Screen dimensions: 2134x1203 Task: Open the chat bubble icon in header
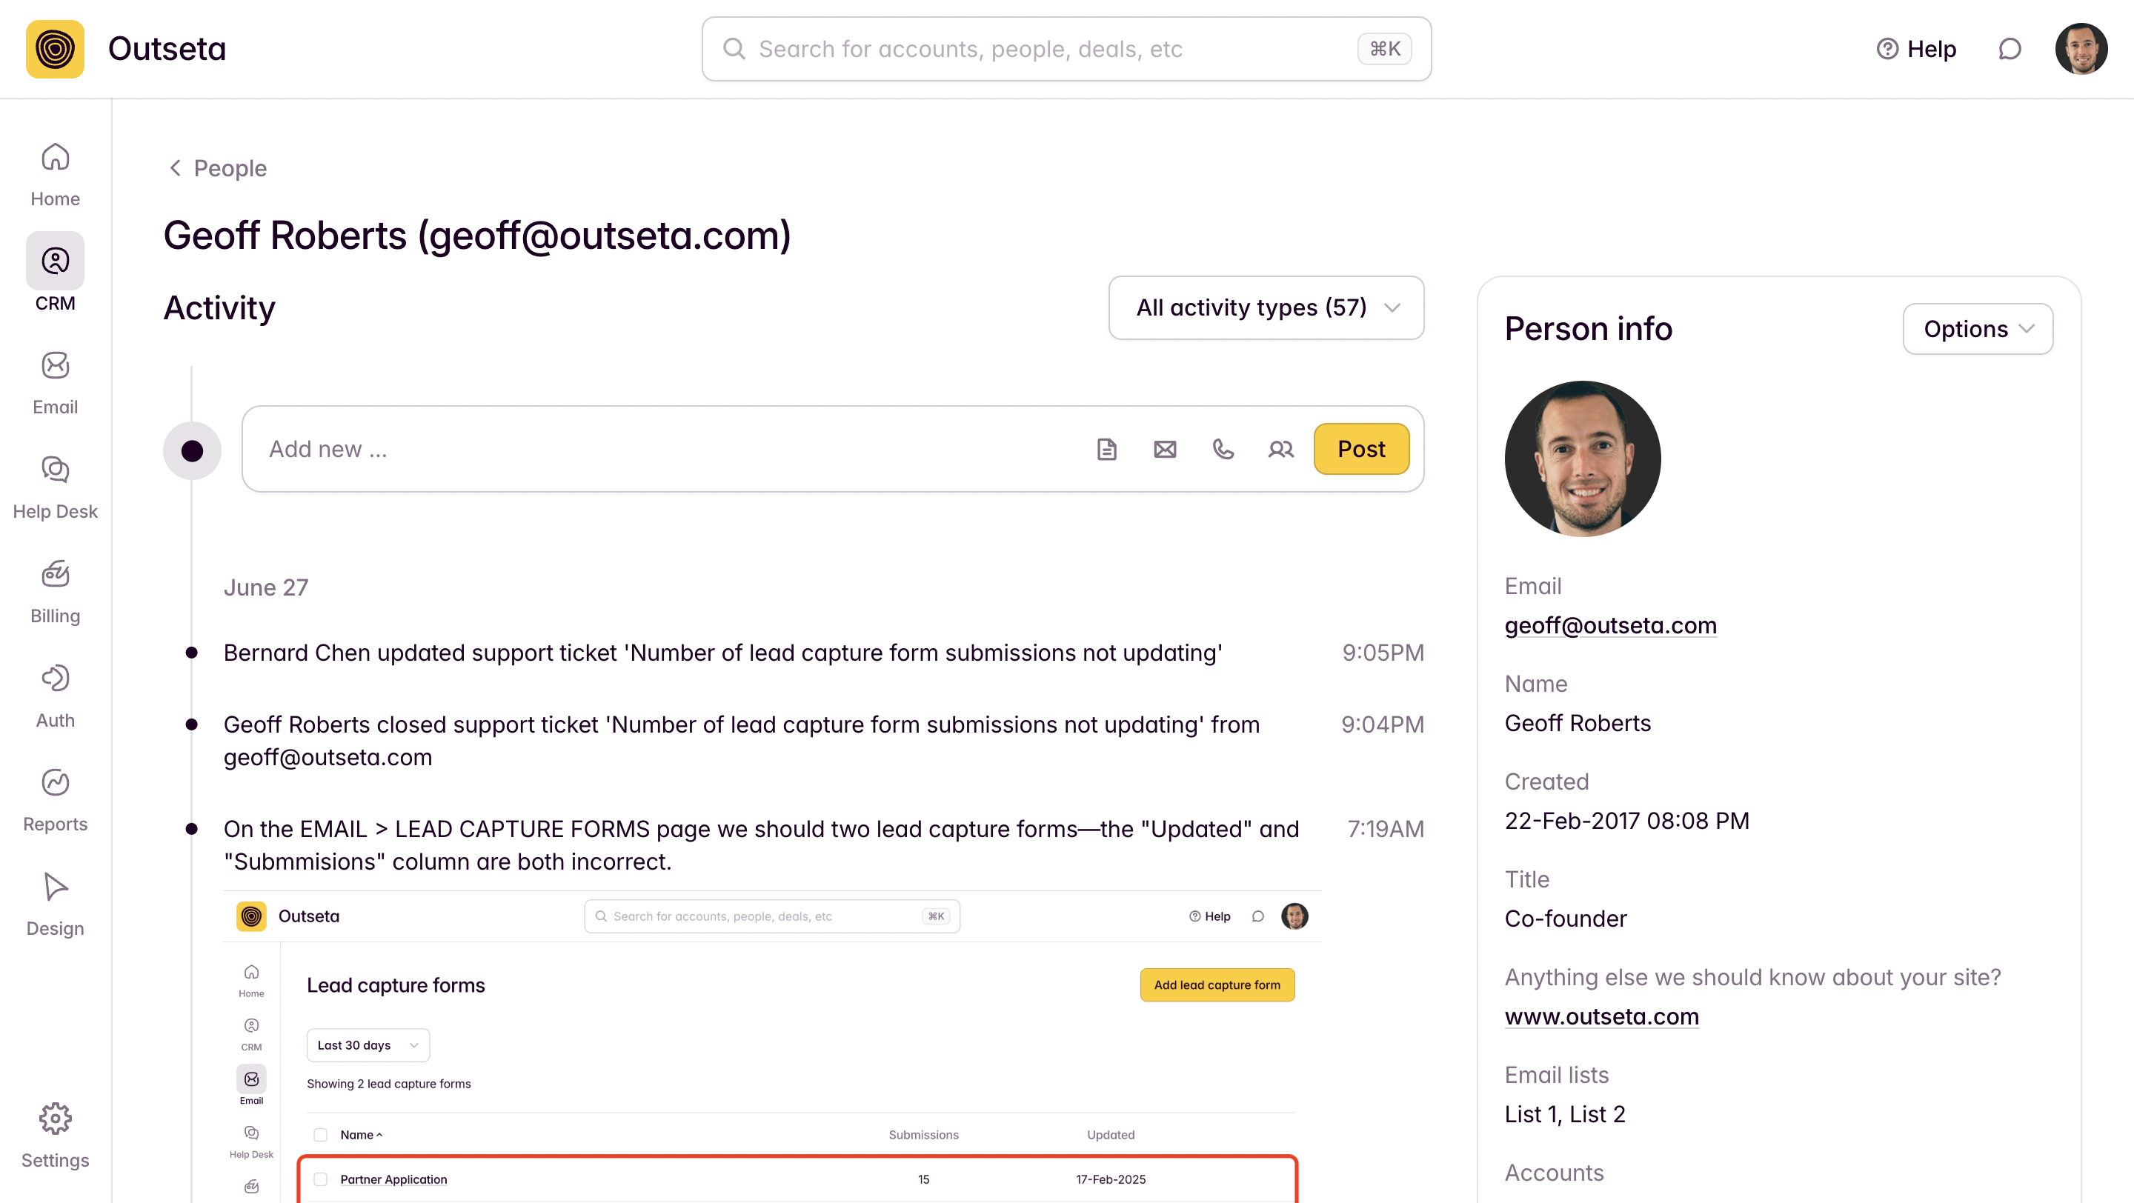(2010, 49)
